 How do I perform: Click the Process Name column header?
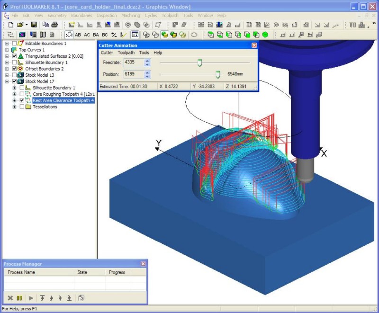[x=39, y=272]
